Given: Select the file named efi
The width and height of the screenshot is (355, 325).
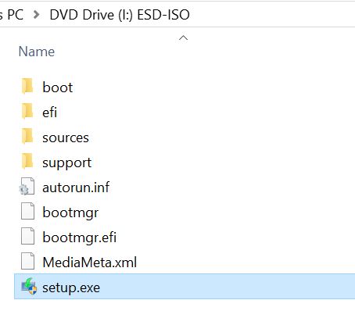Looking at the screenshot, I should (49, 112).
